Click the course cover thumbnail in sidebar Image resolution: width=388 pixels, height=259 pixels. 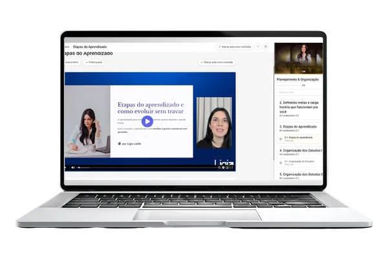point(299,58)
